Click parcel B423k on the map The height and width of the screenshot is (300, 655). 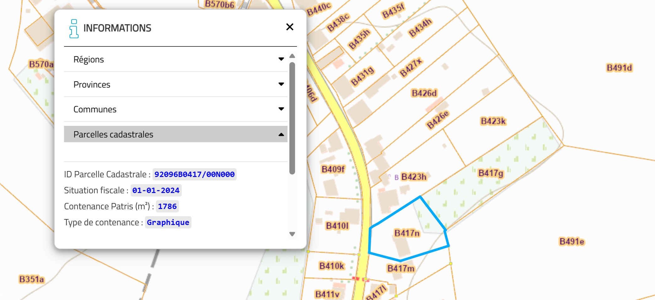click(x=493, y=121)
